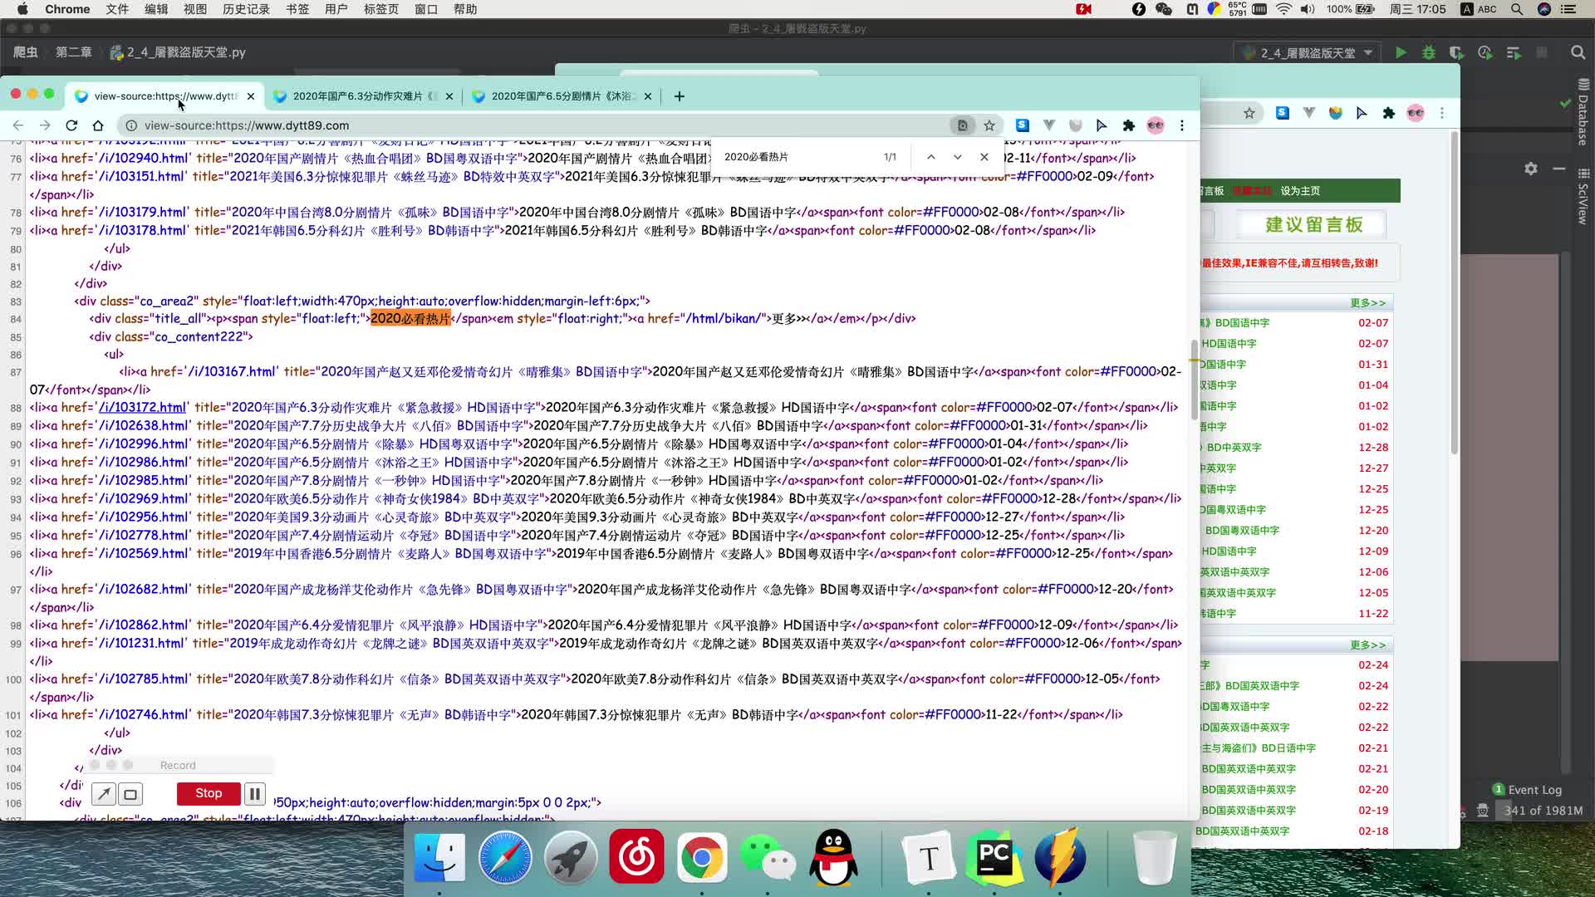Run with coverage in PyCharm toolbar
The image size is (1595, 897).
(x=1456, y=52)
